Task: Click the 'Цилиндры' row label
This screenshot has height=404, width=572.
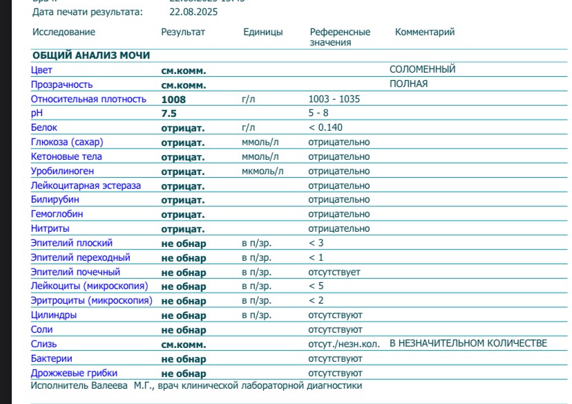Action: pos(54,315)
